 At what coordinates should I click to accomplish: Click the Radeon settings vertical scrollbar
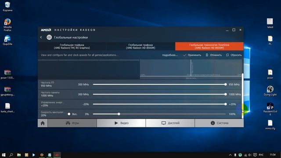pos(243,96)
